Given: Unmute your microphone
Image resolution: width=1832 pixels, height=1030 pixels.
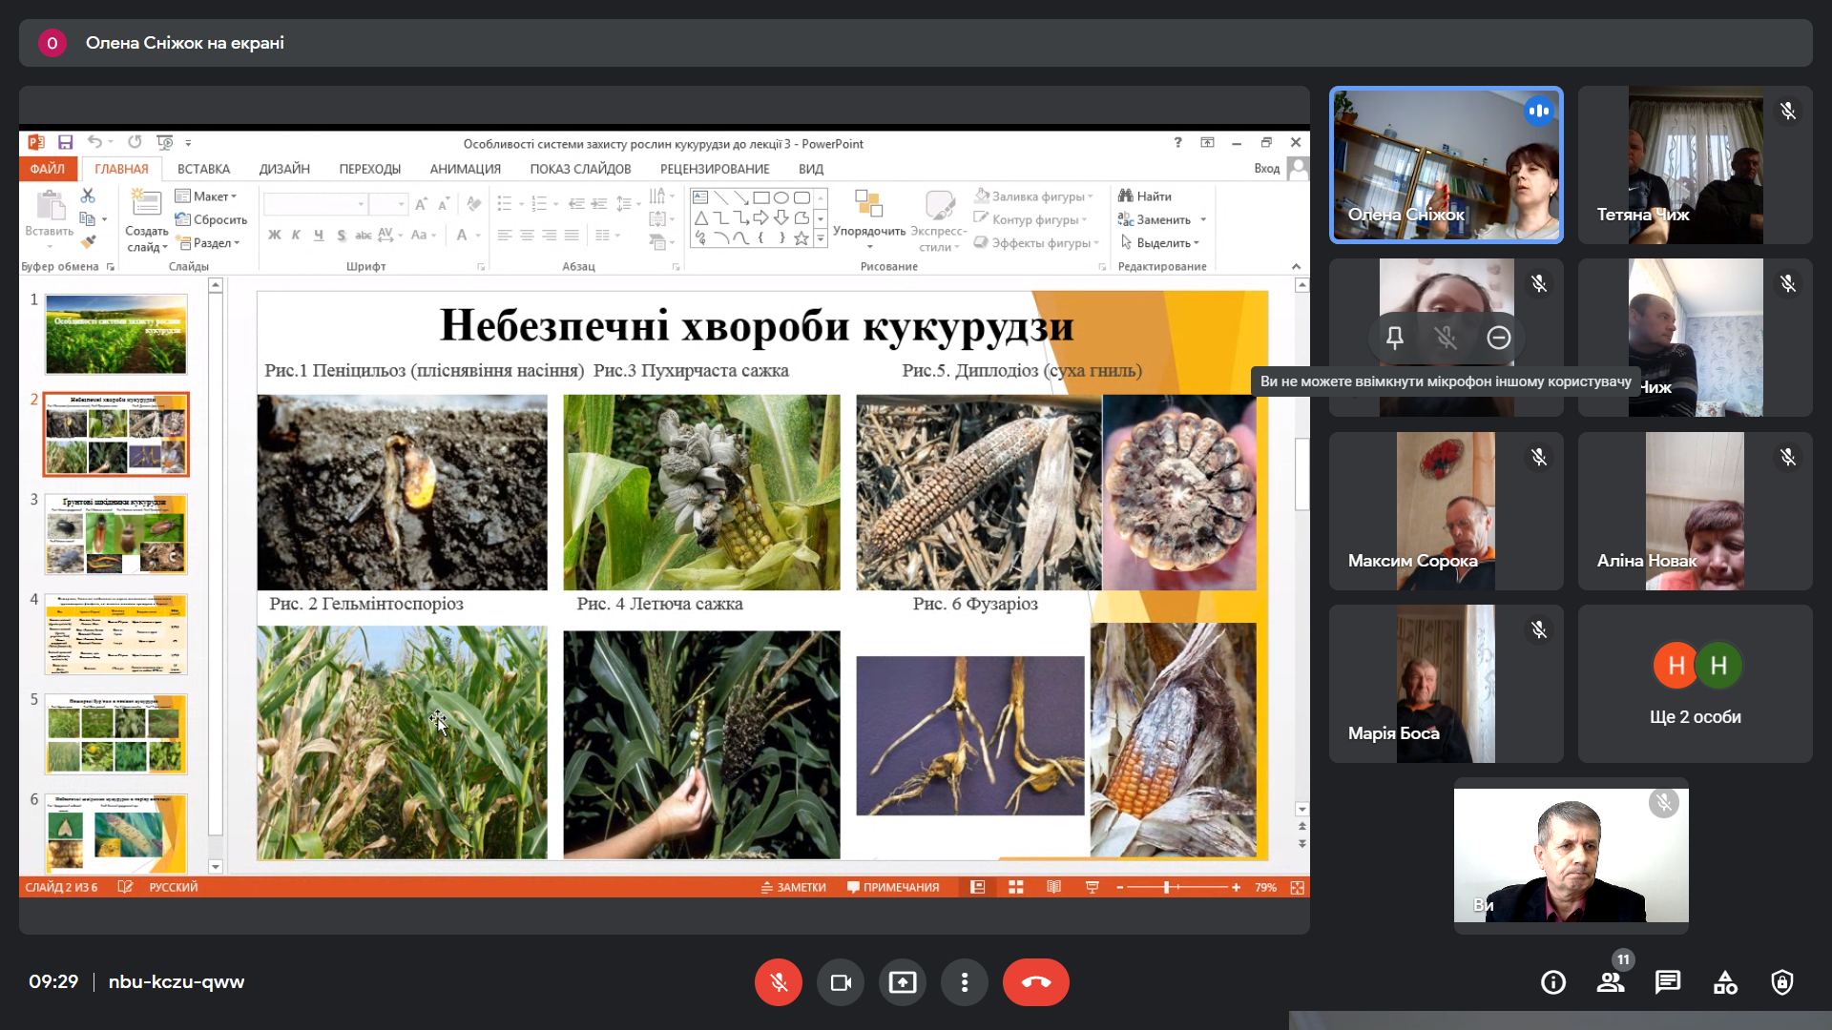Looking at the screenshot, I should pyautogui.click(x=778, y=982).
